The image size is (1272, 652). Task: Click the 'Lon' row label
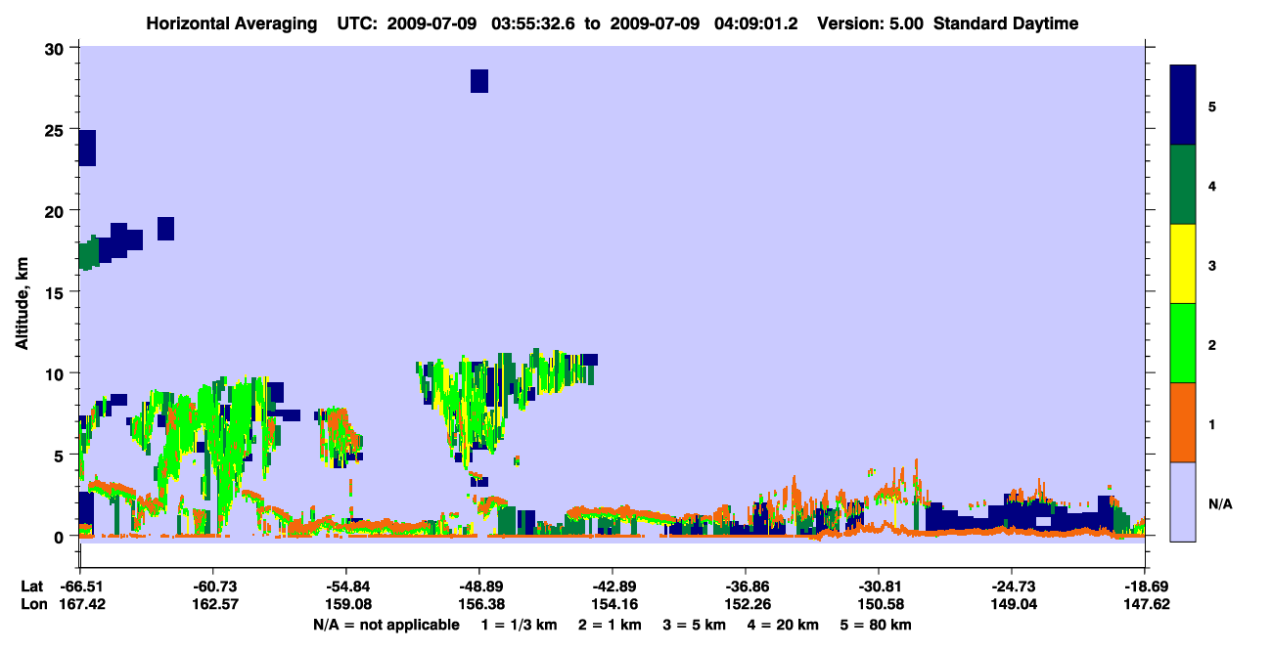32,604
